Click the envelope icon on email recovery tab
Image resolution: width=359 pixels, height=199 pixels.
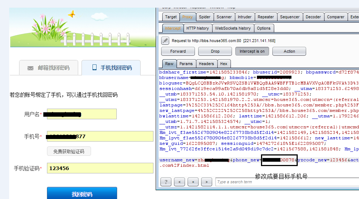pos(30,68)
